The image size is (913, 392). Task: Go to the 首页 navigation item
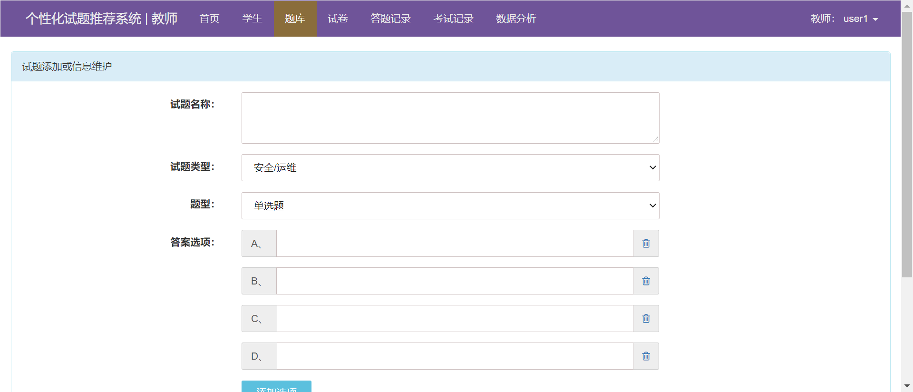coord(209,19)
